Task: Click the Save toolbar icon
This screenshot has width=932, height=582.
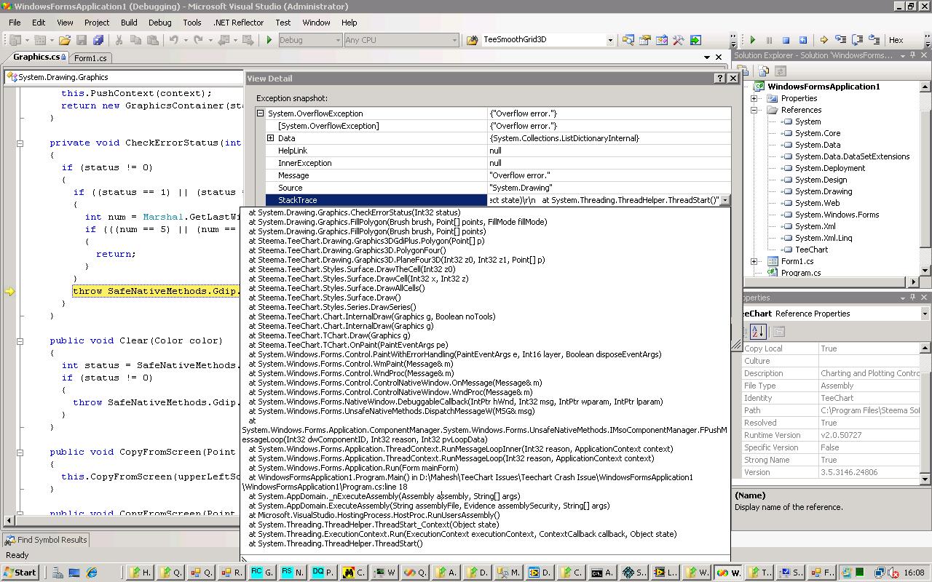Action: pyautogui.click(x=82, y=40)
